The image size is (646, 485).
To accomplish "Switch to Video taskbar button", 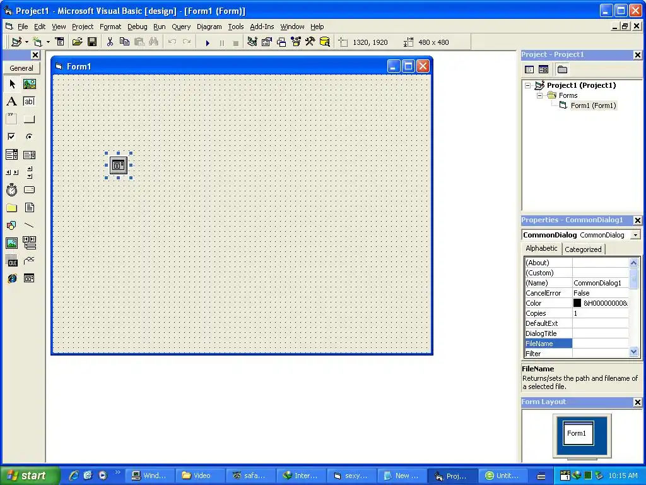I will [x=200, y=476].
